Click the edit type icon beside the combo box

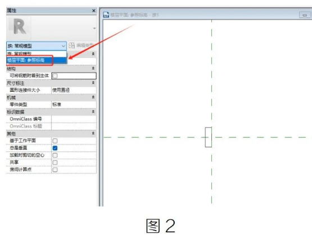pos(71,46)
